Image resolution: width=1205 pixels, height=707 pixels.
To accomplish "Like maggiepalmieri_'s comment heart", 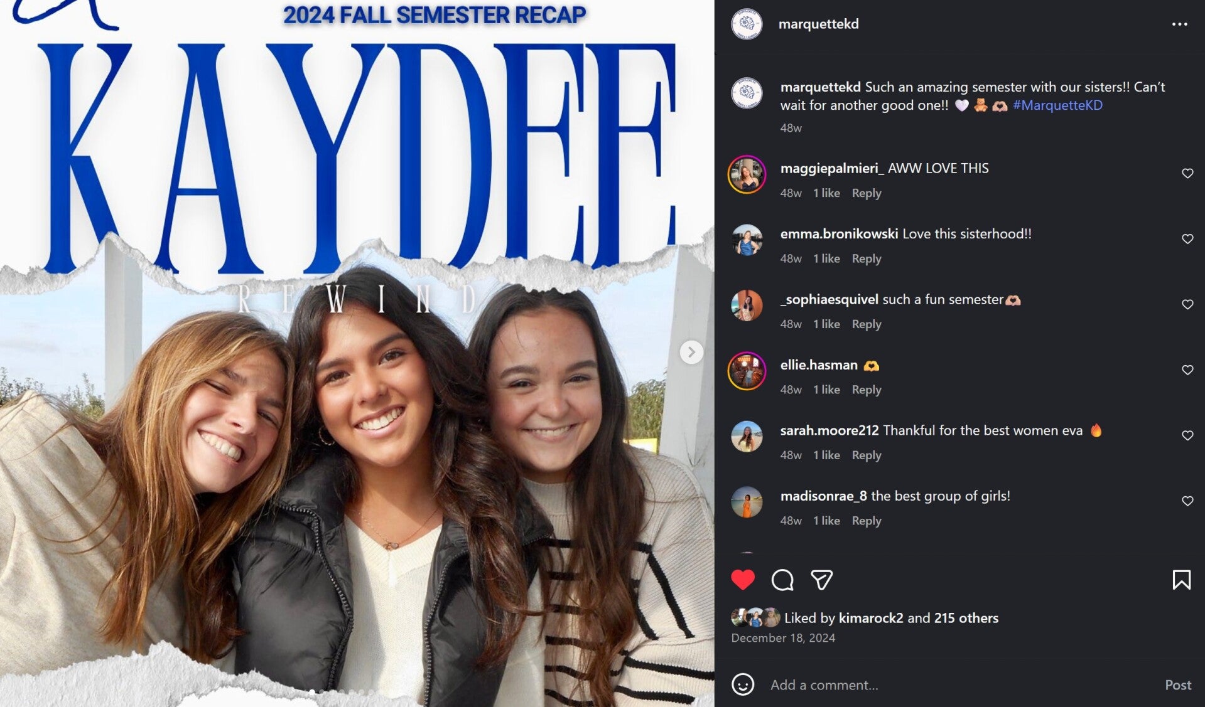I will coord(1187,173).
